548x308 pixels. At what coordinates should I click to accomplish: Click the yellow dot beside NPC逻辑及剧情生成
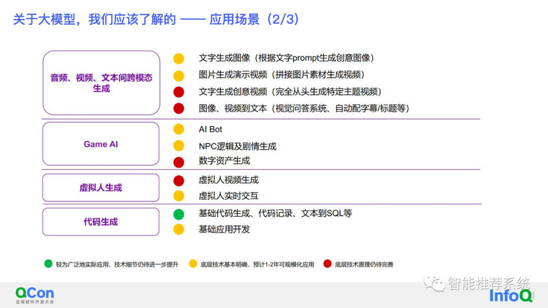coord(179,145)
